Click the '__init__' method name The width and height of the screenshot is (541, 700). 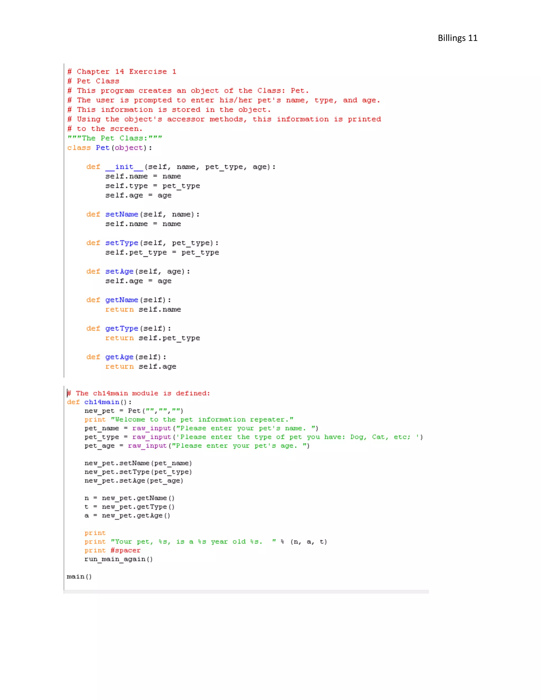[124, 167]
